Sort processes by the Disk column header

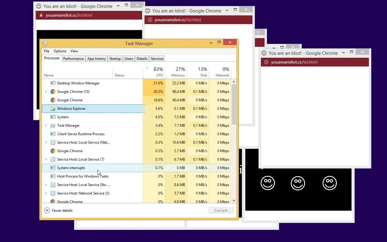tap(198, 72)
